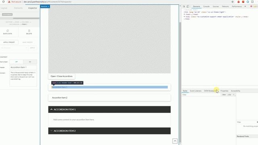Click the striped placeholder image area
258x145 pixels.
click(109, 39)
